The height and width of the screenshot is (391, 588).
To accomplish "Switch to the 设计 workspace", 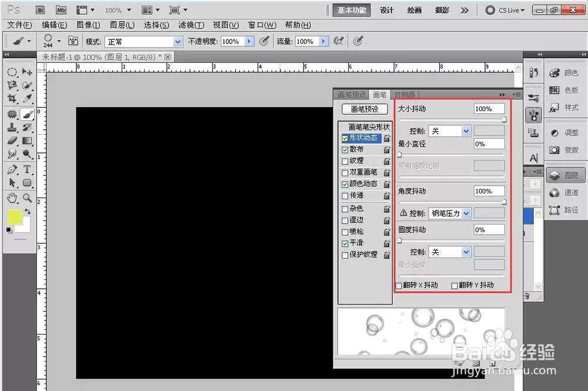I will click(x=387, y=10).
